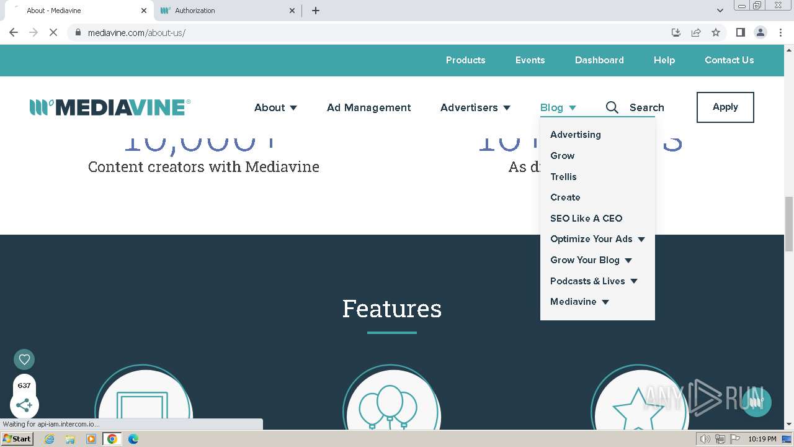The width and height of the screenshot is (794, 447).
Task: Open Chrome three-dot menu
Action: point(780,32)
